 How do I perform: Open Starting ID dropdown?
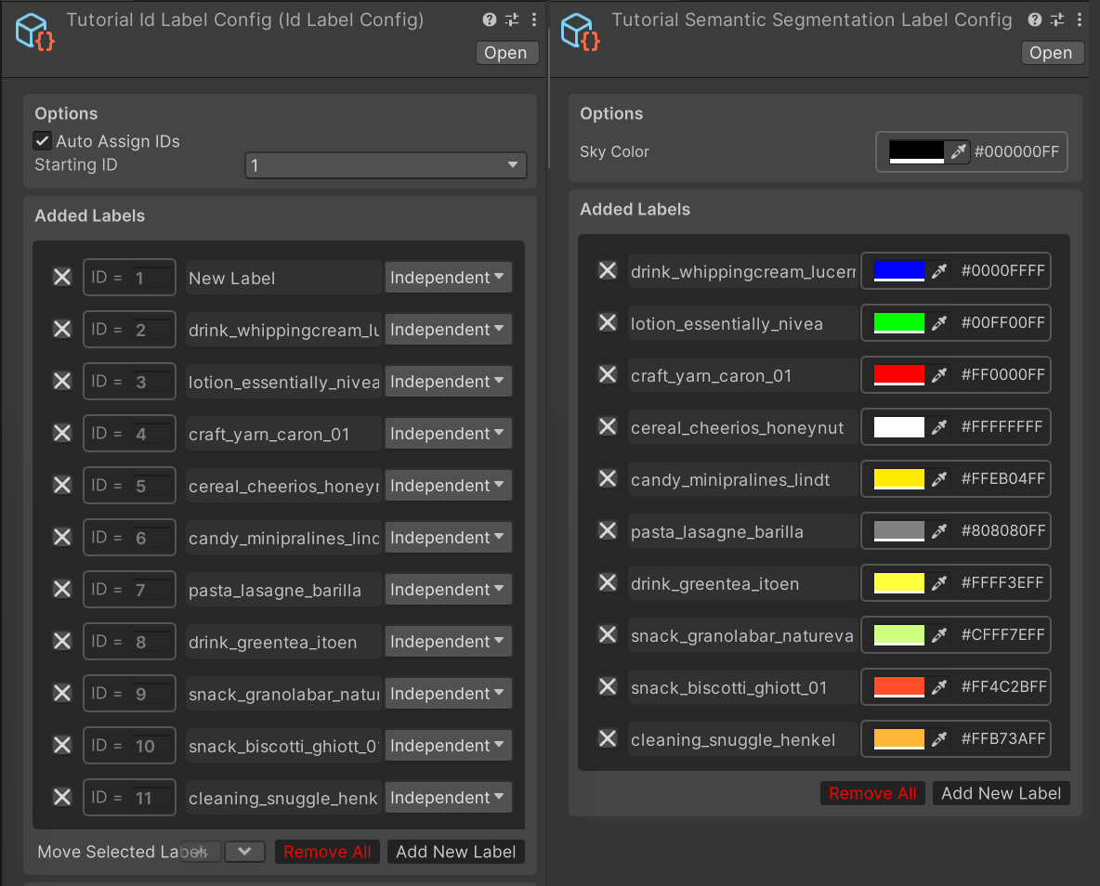(x=386, y=165)
